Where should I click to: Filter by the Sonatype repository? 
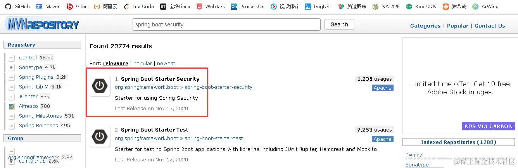[31, 67]
